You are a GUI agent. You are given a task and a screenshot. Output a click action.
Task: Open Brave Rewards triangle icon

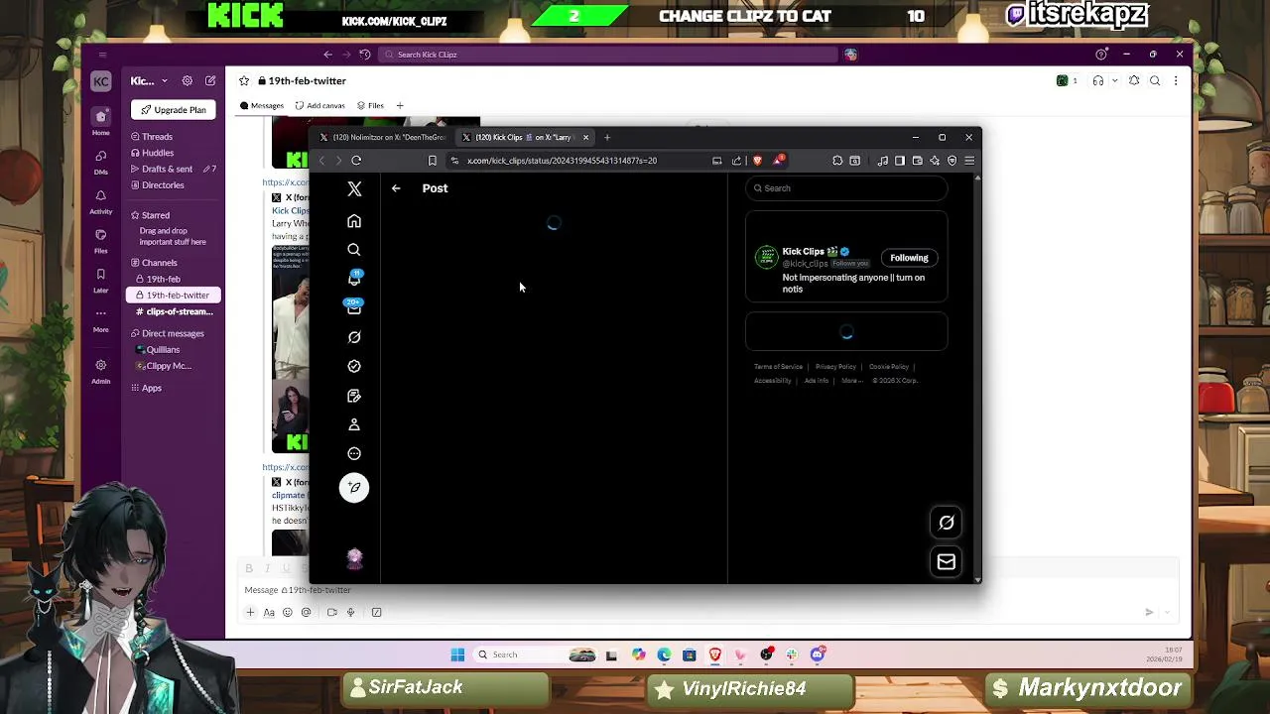pyautogui.click(x=778, y=160)
